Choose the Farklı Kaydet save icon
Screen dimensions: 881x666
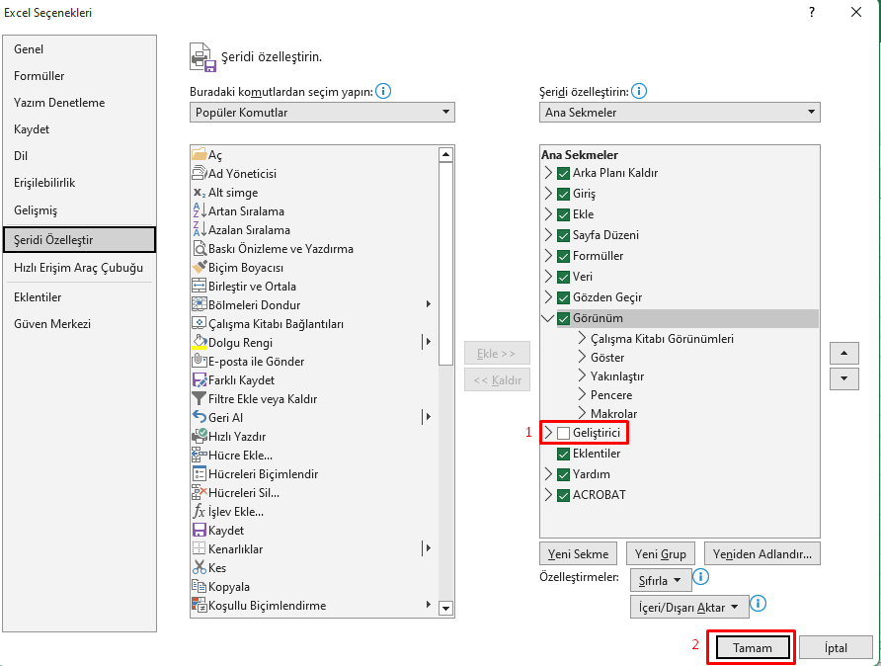click(199, 379)
